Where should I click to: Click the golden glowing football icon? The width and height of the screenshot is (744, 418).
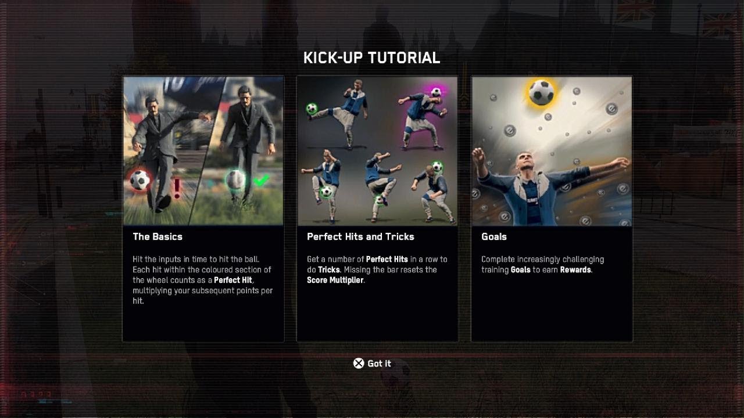541,93
